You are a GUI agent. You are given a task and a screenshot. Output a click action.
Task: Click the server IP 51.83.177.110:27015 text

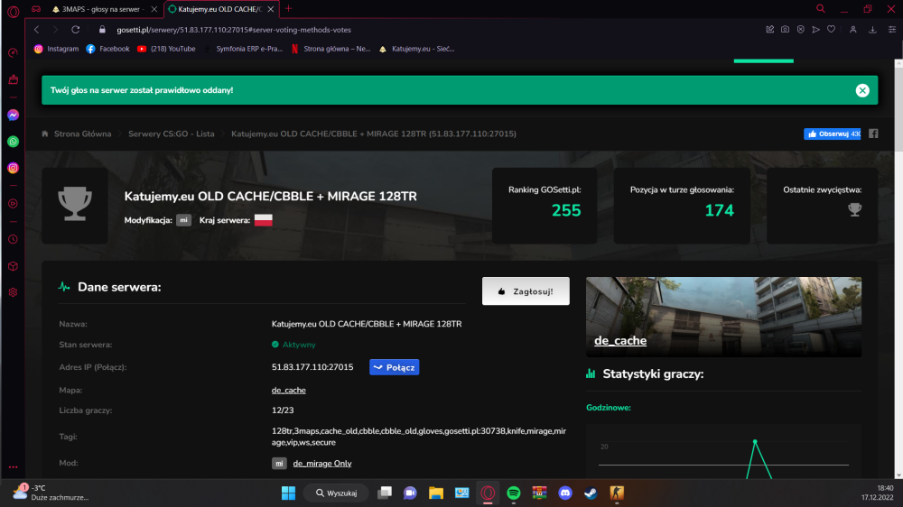(x=312, y=367)
